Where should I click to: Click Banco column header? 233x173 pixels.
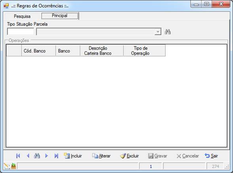tap(68, 51)
